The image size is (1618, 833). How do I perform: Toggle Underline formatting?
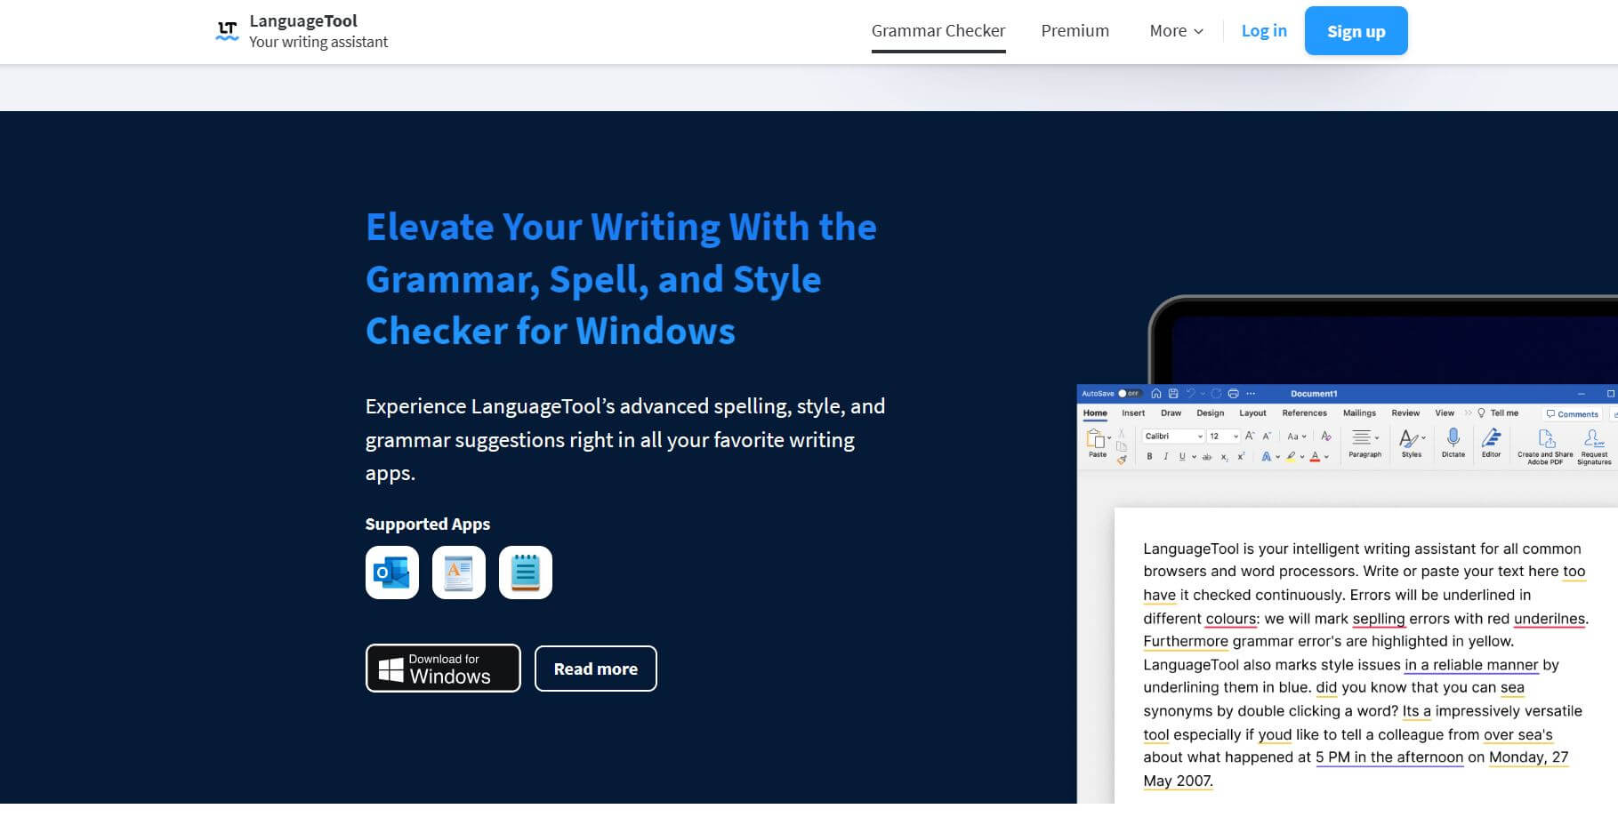pos(1182,457)
